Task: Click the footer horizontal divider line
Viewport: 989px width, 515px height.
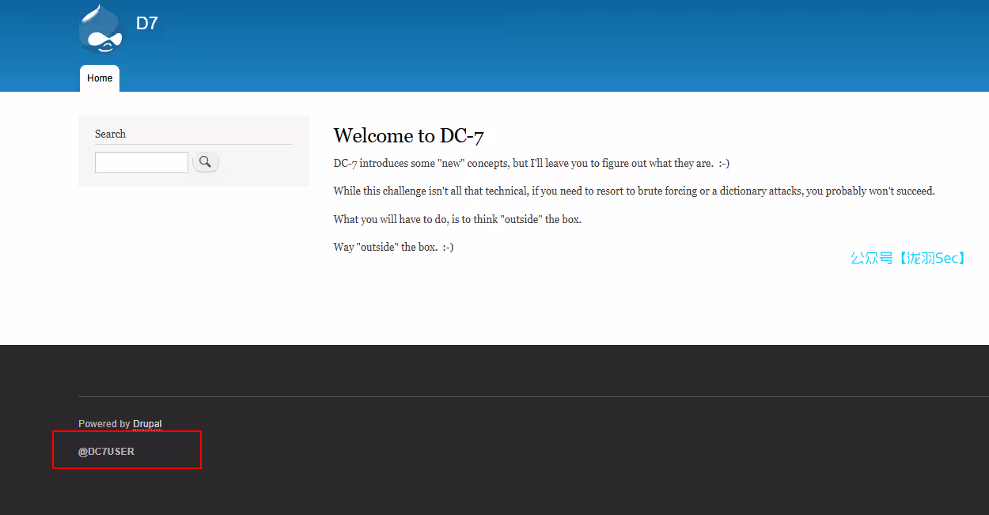Action: (530, 396)
